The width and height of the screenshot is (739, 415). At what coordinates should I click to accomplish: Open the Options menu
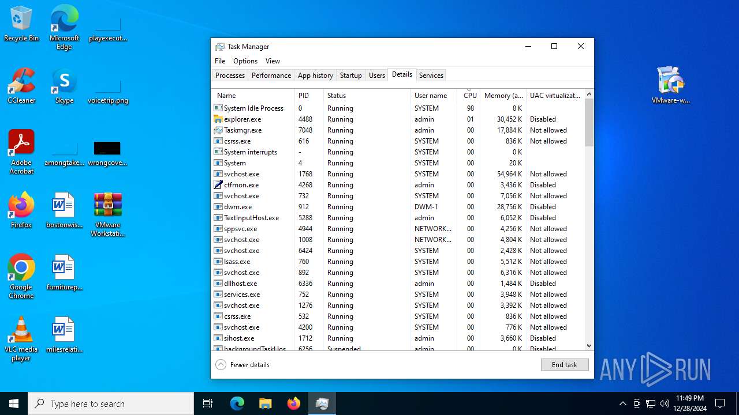click(245, 61)
